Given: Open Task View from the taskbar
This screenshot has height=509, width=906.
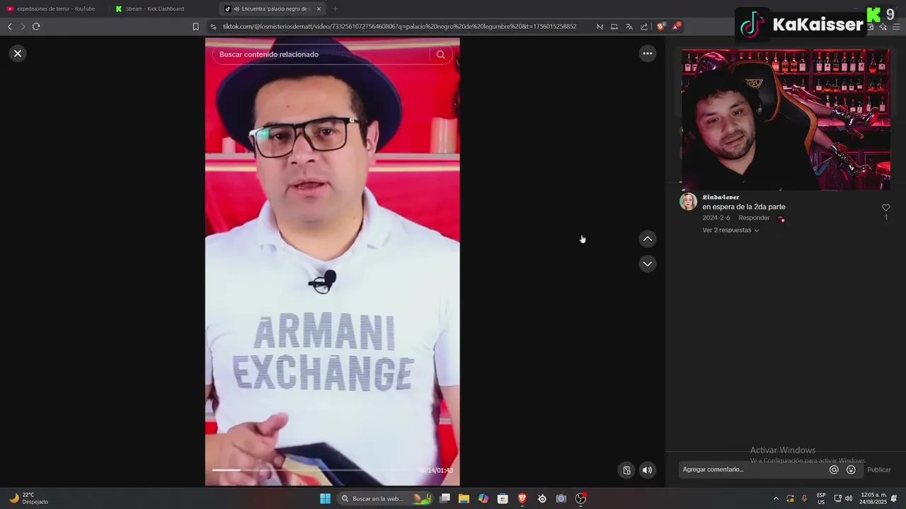Looking at the screenshot, I should [x=445, y=498].
